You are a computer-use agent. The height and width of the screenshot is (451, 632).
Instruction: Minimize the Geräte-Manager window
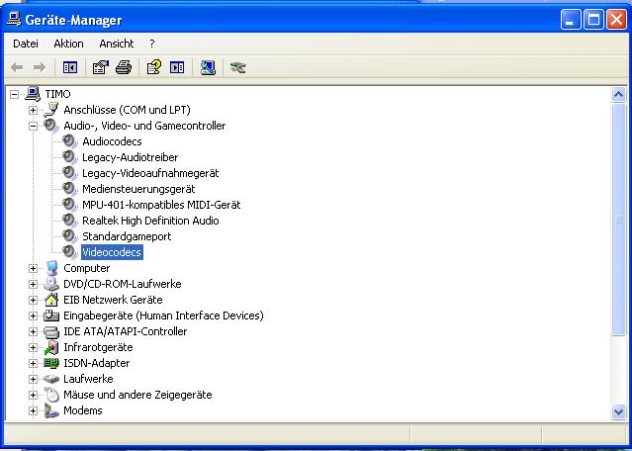point(571,20)
